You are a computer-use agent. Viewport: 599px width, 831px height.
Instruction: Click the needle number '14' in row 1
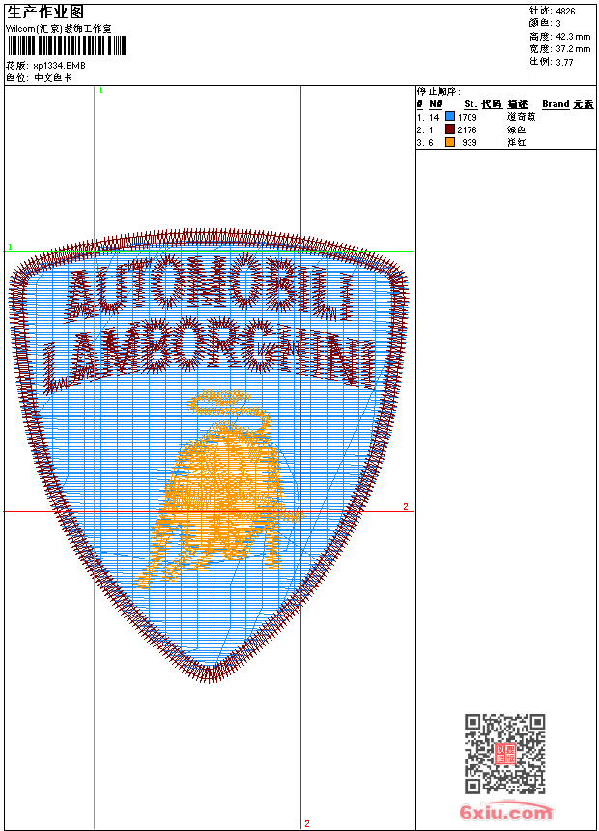[434, 117]
